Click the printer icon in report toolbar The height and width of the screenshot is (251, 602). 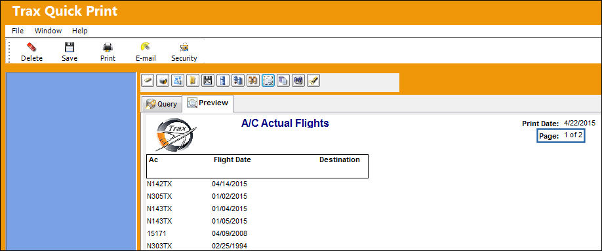163,81
